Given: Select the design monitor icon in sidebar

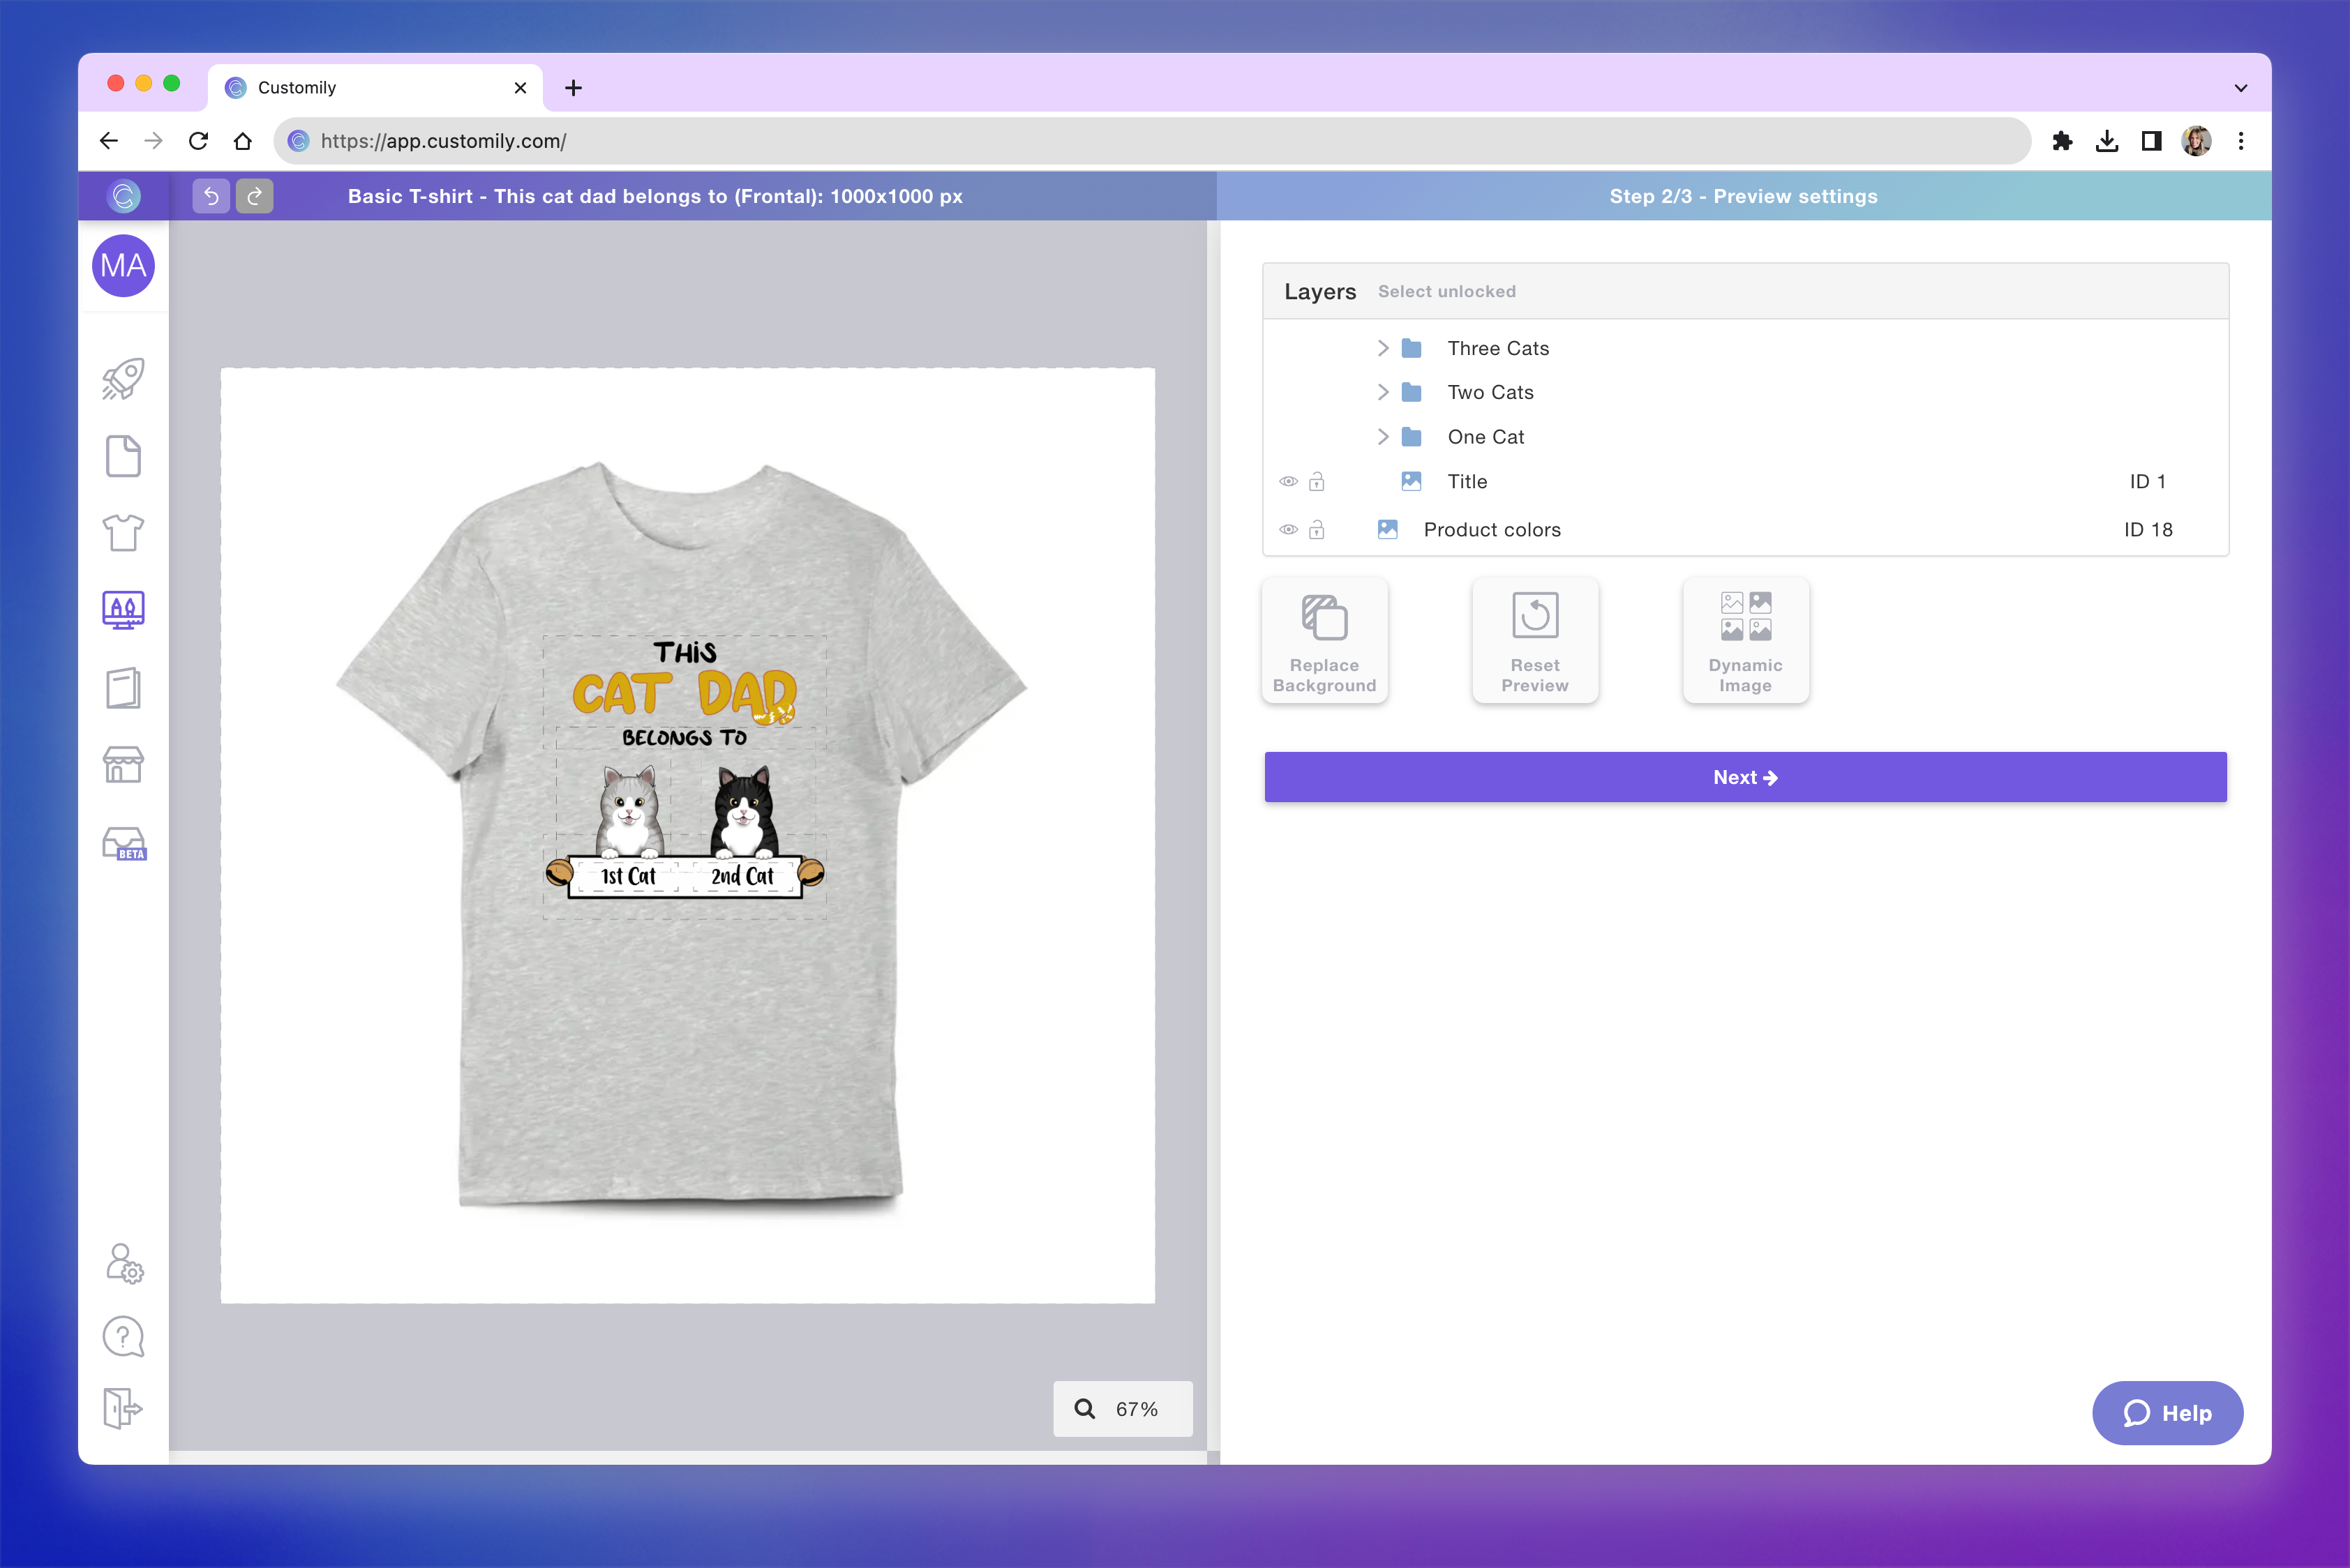Looking at the screenshot, I should [x=123, y=609].
